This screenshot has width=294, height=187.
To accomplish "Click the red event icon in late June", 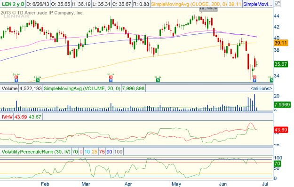I will tap(254, 77).
